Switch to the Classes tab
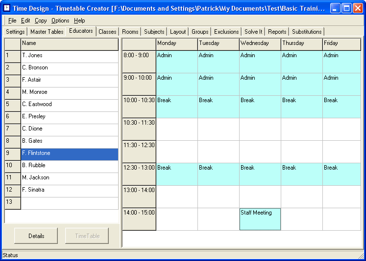 [107, 32]
